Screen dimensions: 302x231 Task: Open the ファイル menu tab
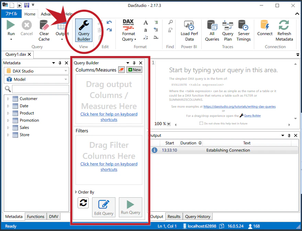click(x=11, y=14)
